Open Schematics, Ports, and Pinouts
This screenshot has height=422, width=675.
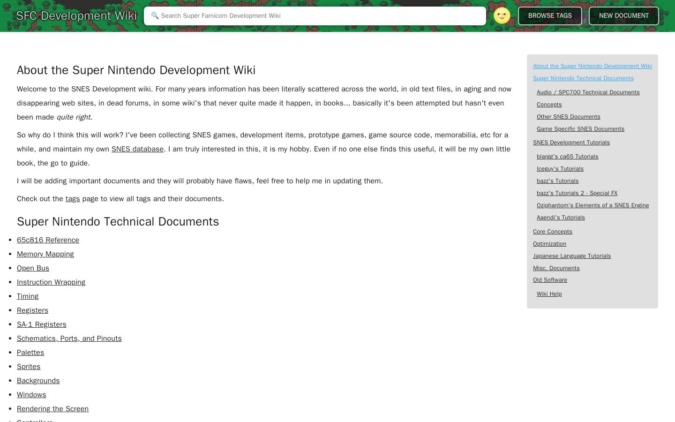69,339
